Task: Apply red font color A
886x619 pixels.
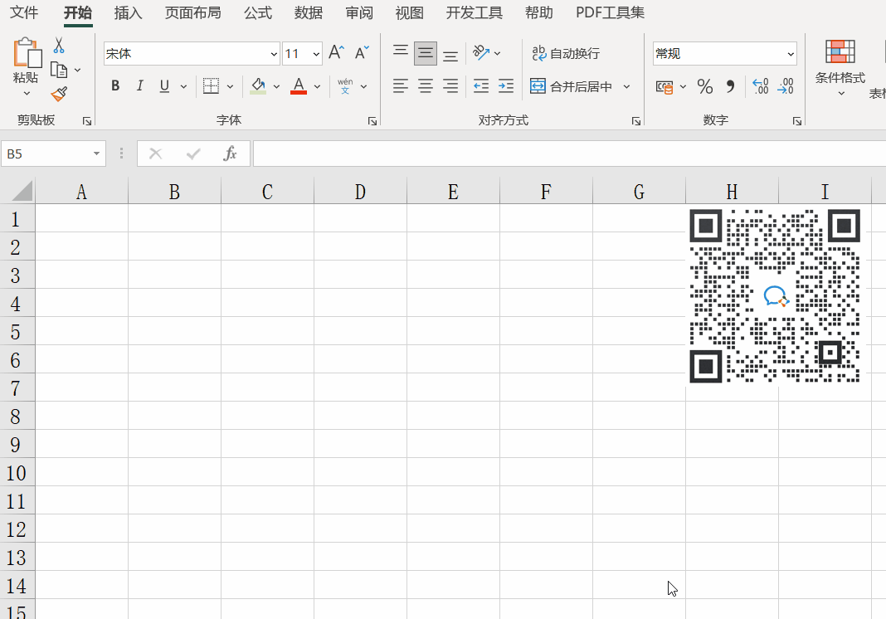Action: (x=299, y=86)
